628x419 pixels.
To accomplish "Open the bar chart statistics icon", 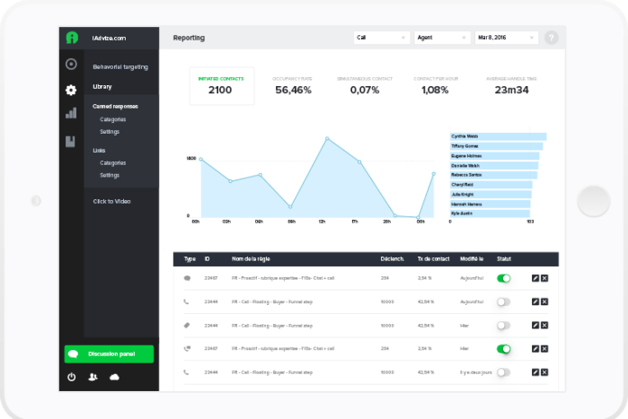I will pos(71,114).
